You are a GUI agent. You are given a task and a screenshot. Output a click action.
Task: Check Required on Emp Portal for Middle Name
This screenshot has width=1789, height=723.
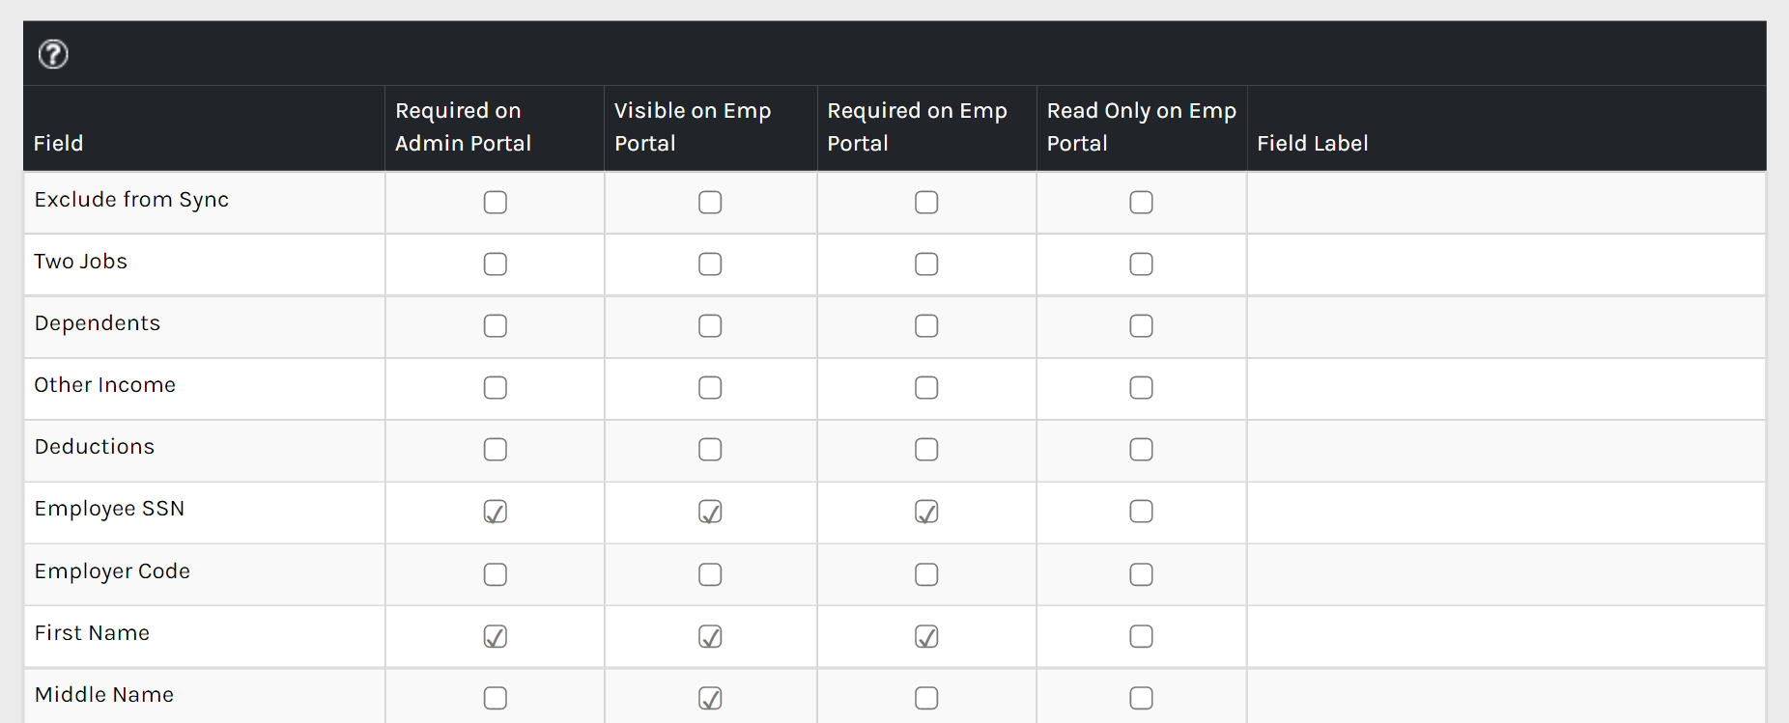[x=926, y=698]
